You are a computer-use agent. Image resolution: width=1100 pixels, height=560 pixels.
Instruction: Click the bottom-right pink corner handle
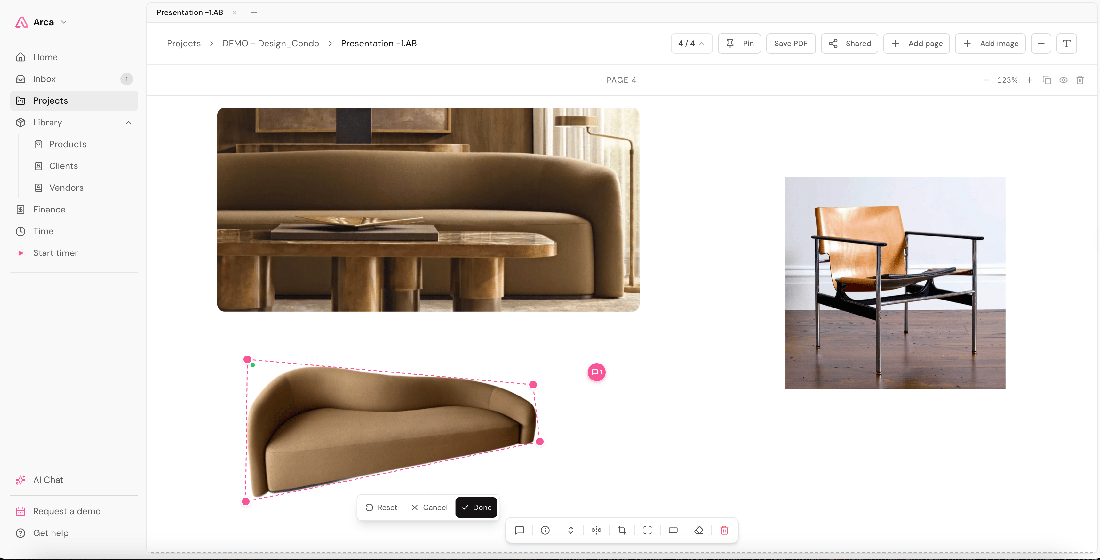540,442
